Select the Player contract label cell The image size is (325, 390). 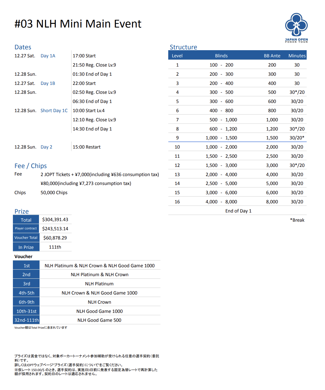26,229
